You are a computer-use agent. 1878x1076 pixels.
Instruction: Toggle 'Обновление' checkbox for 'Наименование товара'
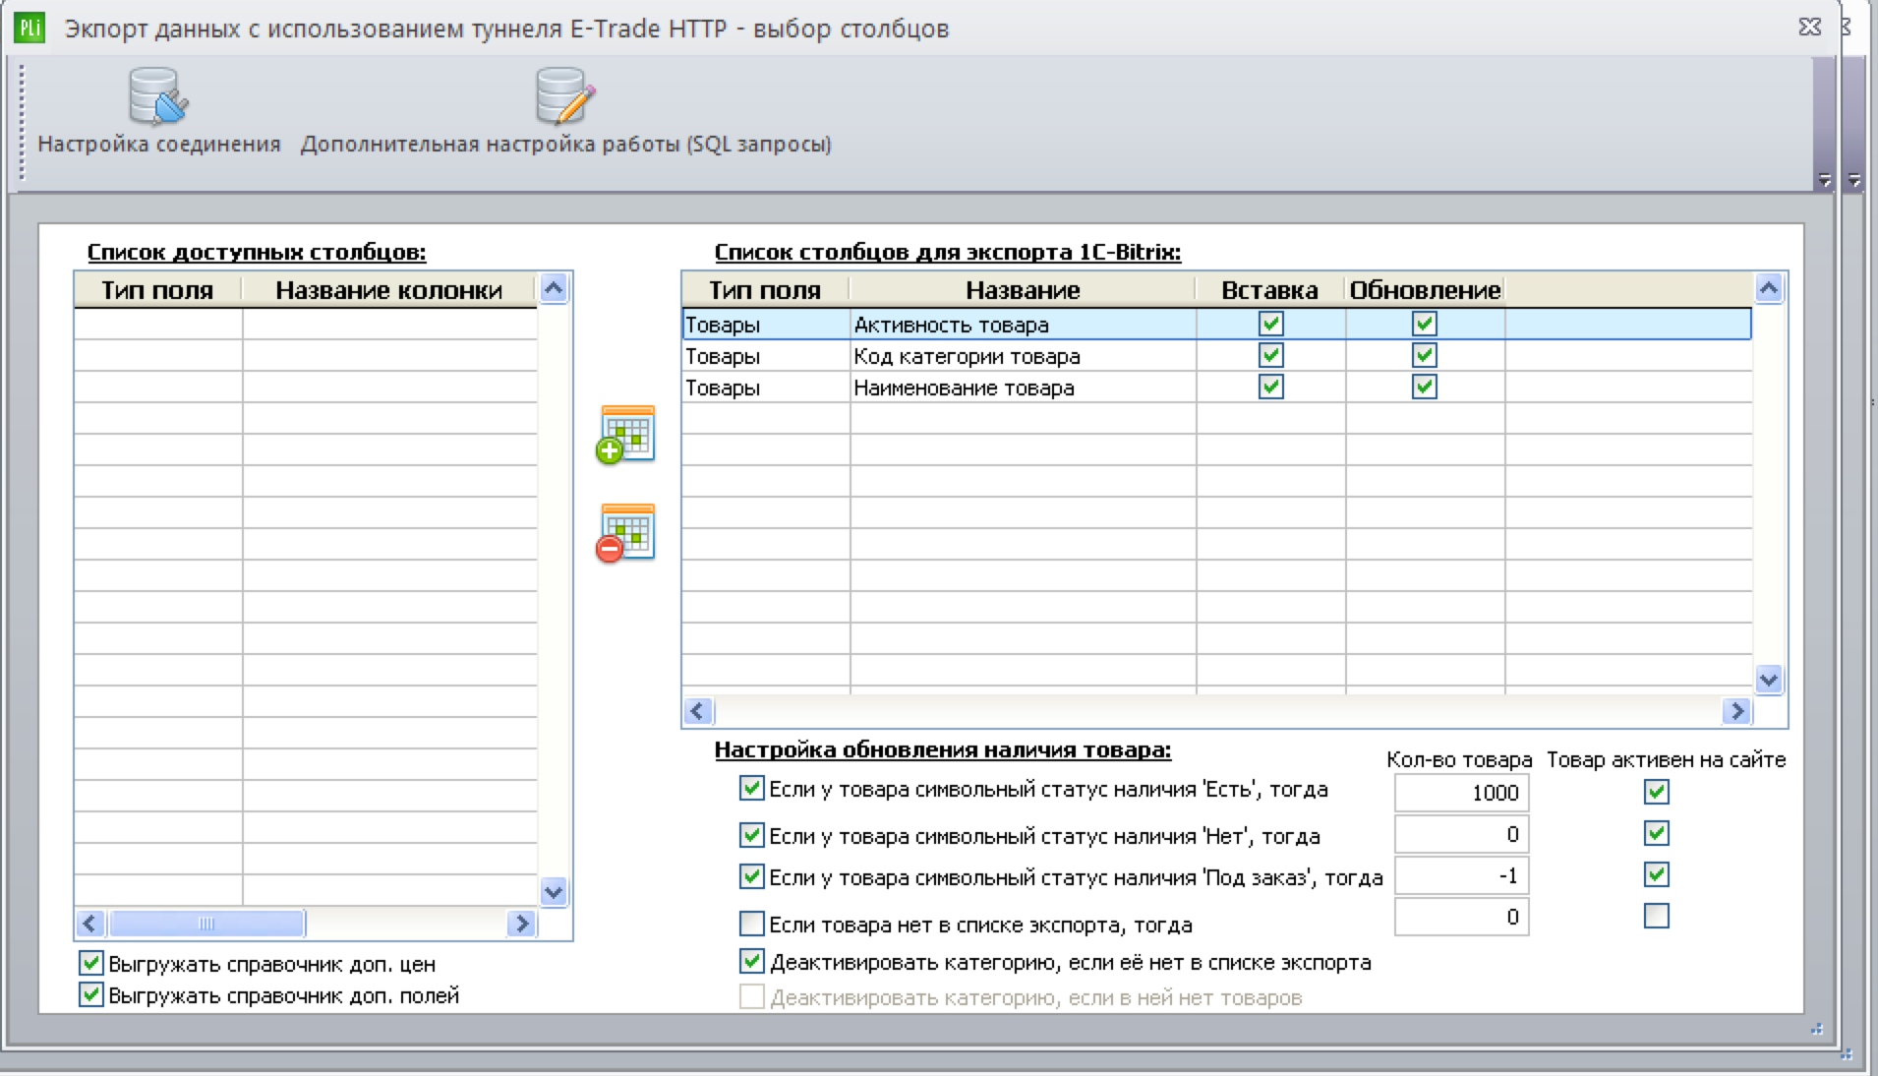pos(1425,387)
